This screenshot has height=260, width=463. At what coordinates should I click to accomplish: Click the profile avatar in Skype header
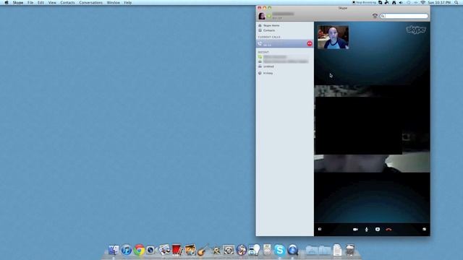coord(262,16)
